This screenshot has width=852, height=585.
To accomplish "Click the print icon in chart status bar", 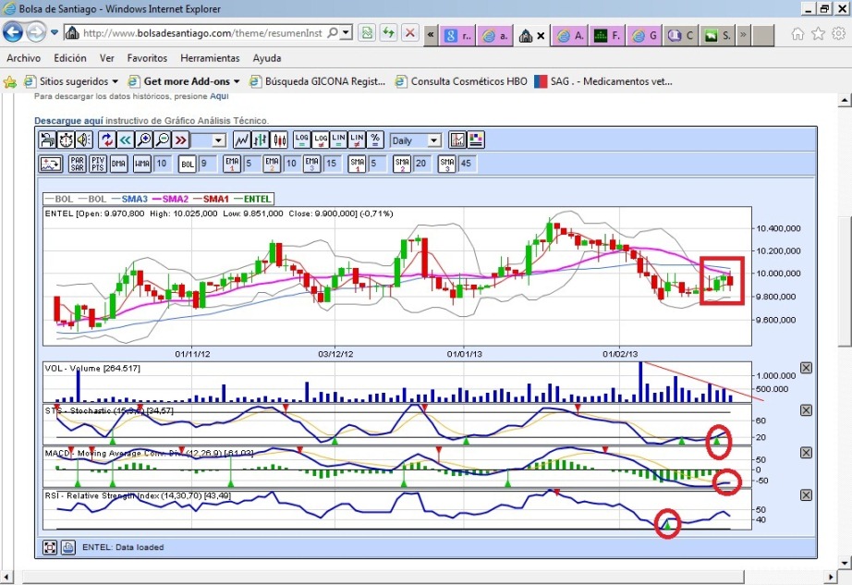I will click(x=68, y=547).
